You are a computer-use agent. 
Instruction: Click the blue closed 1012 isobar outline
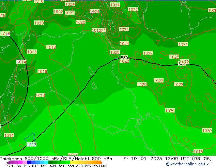pyautogui.click(x=30, y=137)
